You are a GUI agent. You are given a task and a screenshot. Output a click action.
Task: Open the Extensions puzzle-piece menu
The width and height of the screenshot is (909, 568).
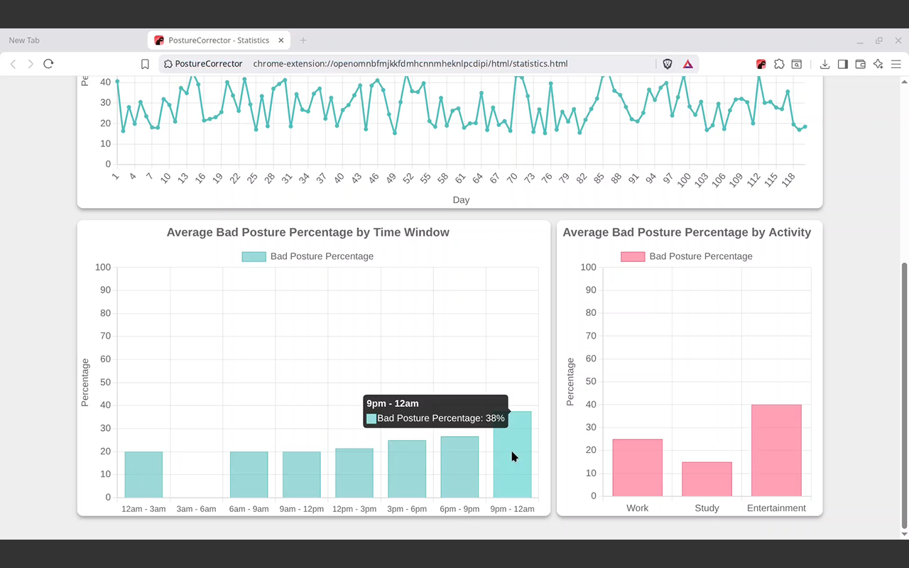coord(779,64)
